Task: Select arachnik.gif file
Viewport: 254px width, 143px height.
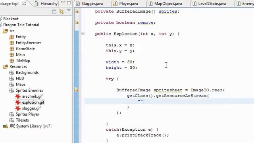Action: [32, 97]
